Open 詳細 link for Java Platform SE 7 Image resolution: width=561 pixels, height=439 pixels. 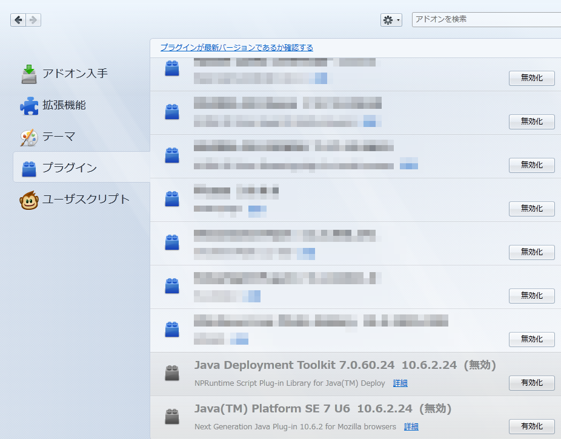411,427
